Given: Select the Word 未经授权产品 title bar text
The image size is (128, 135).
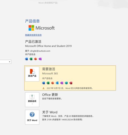Looking at the screenshot, I should [x=48, y=3].
